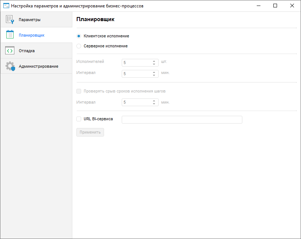Decrease the deadline check Интервал spinner value
Viewport: 301px width, 239px height.
tap(154, 104)
